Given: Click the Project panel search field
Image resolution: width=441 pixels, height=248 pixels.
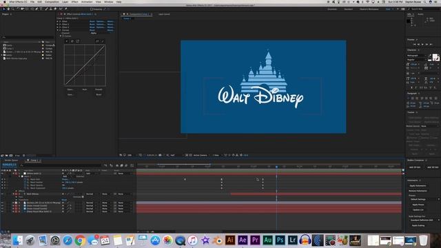Looking at the screenshot, I should pyautogui.click(x=28, y=37).
